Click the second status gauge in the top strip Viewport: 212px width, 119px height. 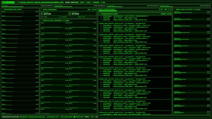click(80, 6)
